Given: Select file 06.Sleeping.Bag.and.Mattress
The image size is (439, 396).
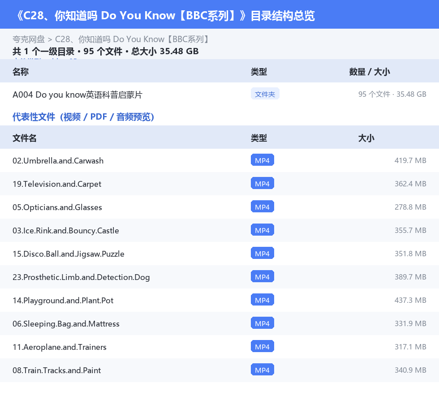Looking at the screenshot, I should (x=66, y=324).
